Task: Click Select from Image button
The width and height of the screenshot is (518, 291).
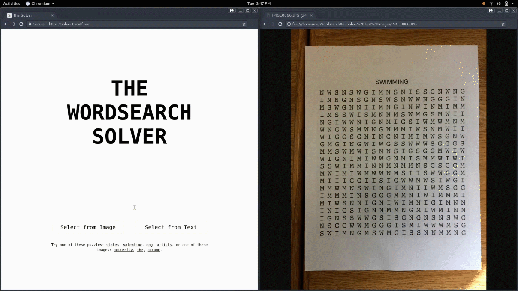Action: (x=88, y=227)
